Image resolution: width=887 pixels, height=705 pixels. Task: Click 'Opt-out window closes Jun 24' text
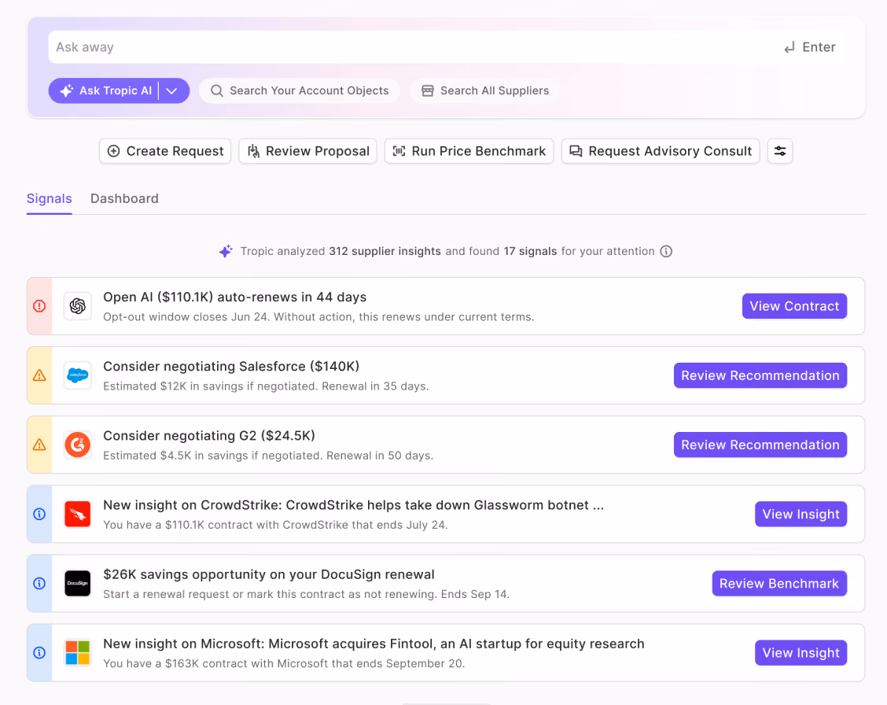(x=186, y=317)
